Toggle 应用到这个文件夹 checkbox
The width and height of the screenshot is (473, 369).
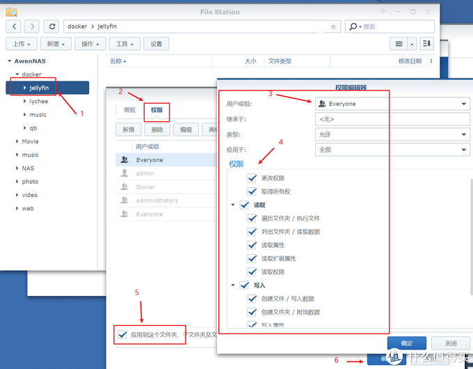point(123,335)
